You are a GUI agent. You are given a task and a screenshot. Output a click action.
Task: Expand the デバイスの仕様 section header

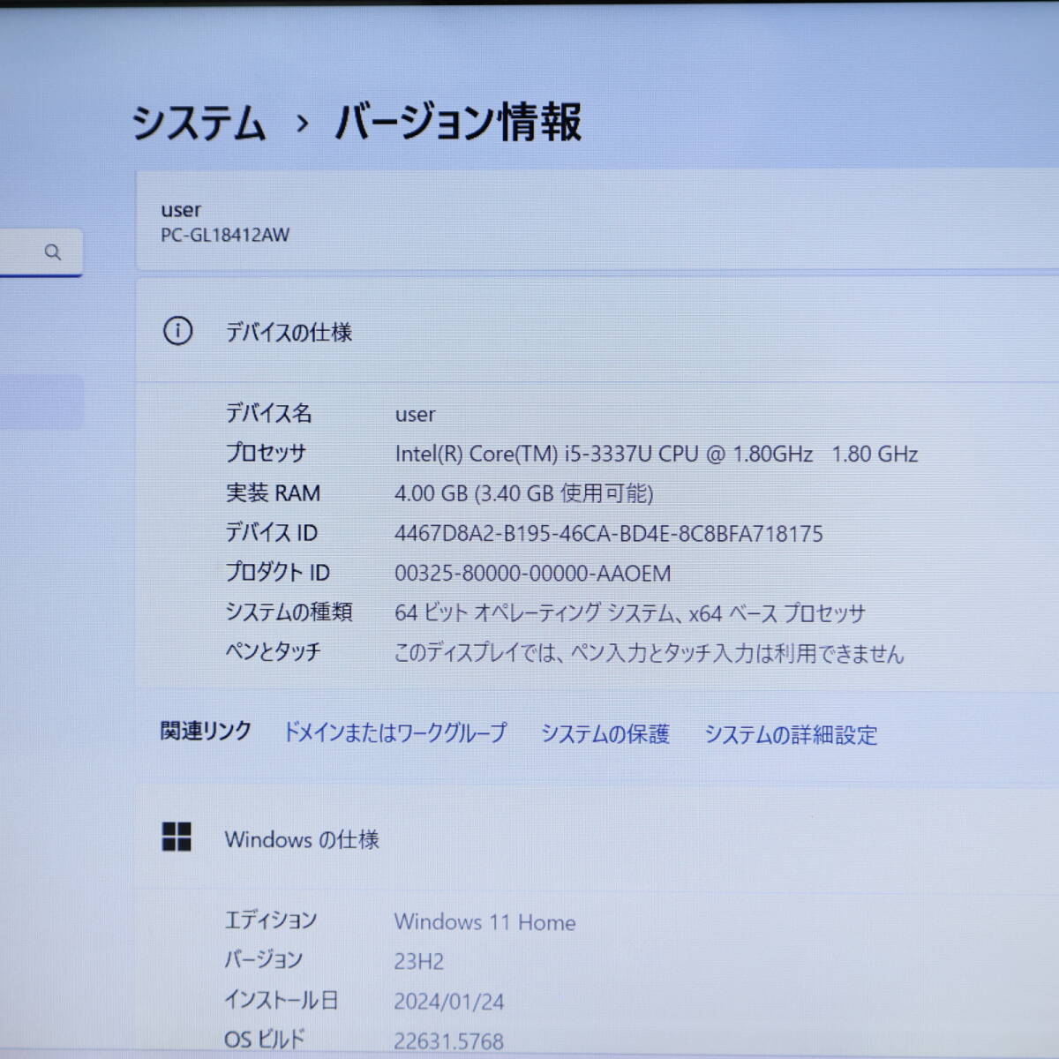tap(597, 331)
